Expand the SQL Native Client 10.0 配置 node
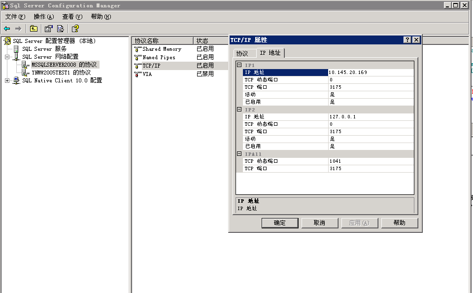 (7, 80)
